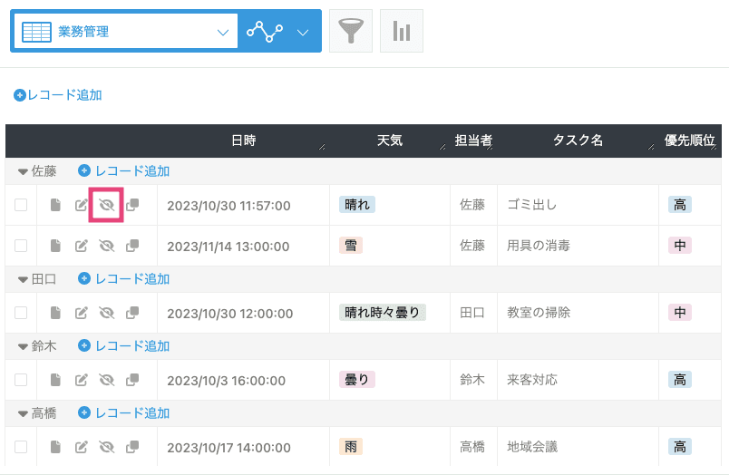This screenshot has width=729, height=475.
Task: Click the line graph view icon
Action: tap(265, 32)
